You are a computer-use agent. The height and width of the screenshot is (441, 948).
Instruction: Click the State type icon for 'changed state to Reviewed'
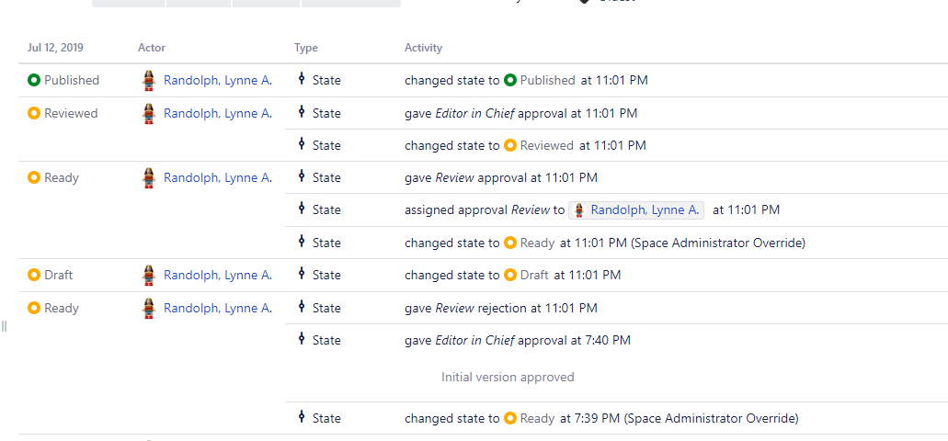pos(302,143)
